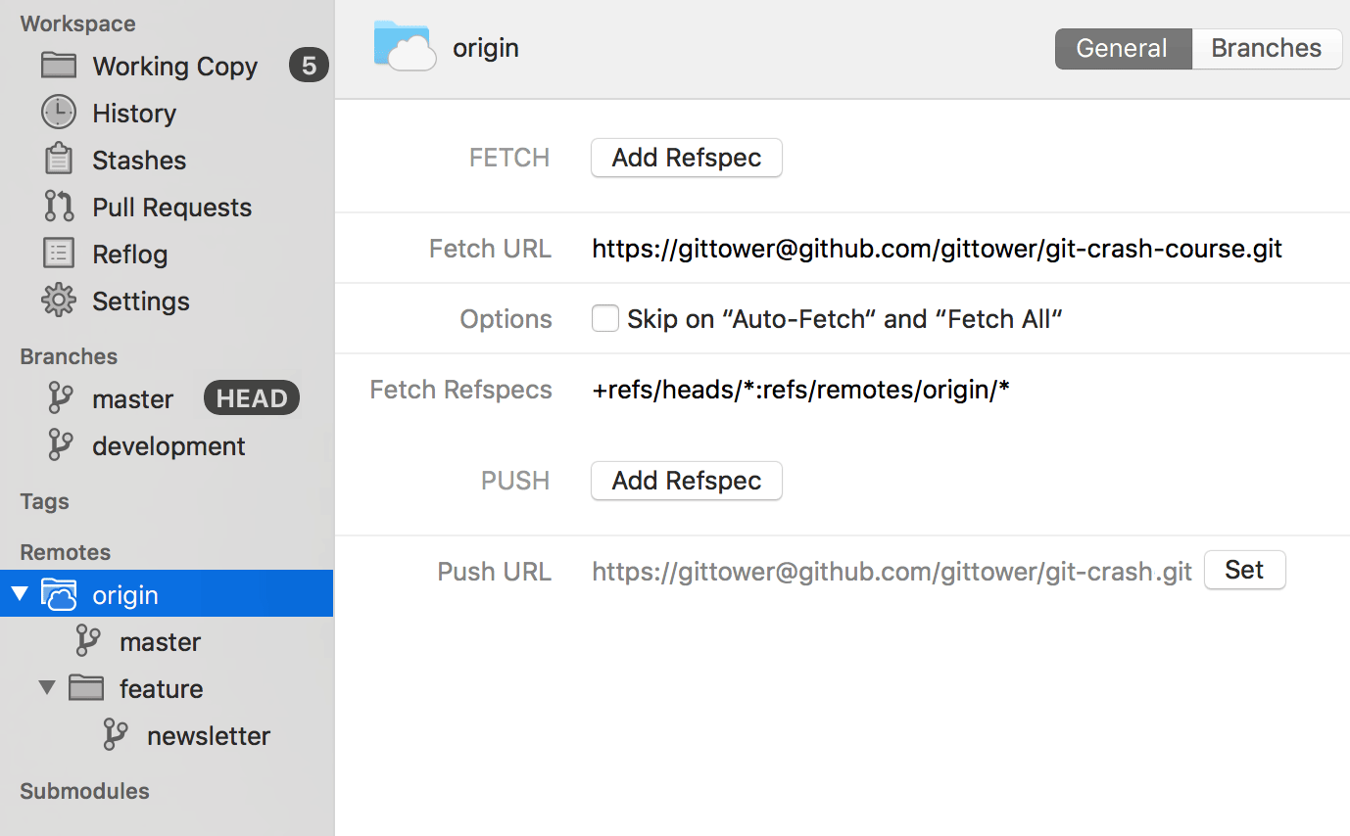Collapse the origin remote disclosure triangle
Image resolution: width=1350 pixels, height=836 pixels.
click(x=19, y=592)
